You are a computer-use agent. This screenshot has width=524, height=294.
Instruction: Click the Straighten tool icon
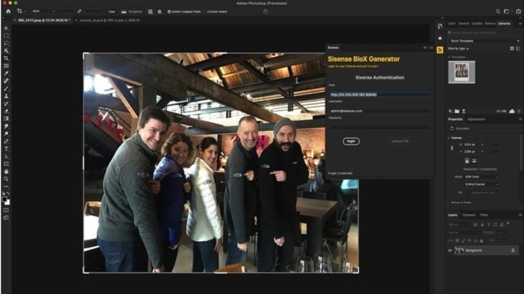pyautogui.click(x=124, y=11)
